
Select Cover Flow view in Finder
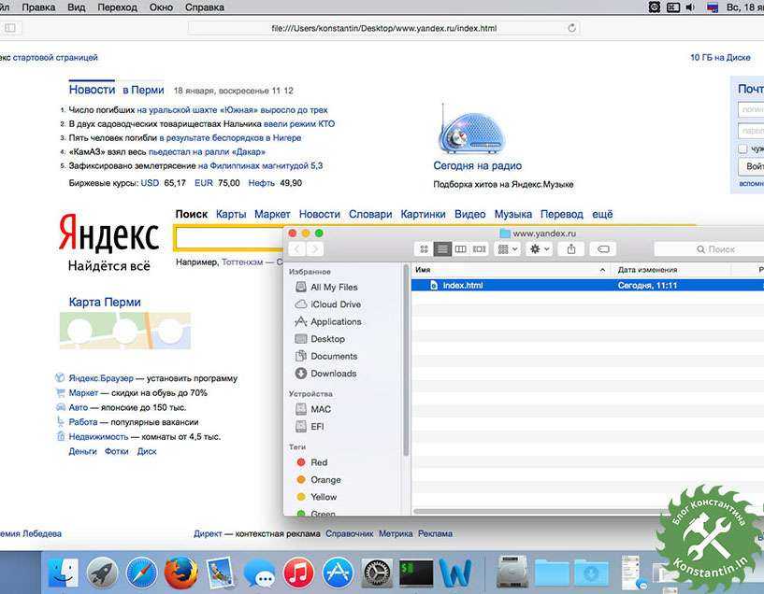[x=479, y=249]
